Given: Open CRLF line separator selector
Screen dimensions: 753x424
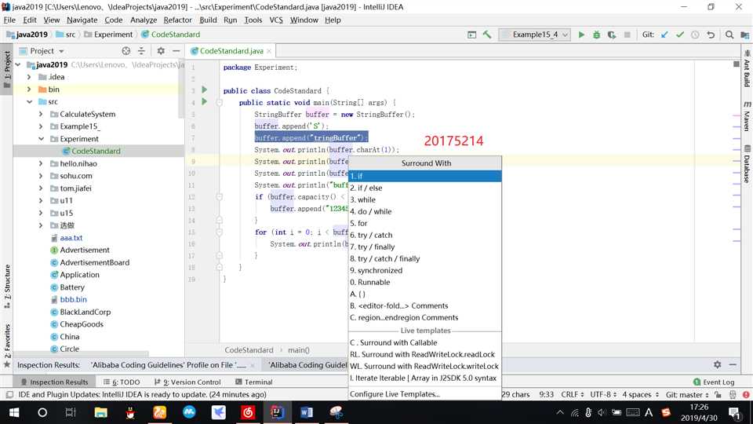Looking at the screenshot, I should click(573, 395).
